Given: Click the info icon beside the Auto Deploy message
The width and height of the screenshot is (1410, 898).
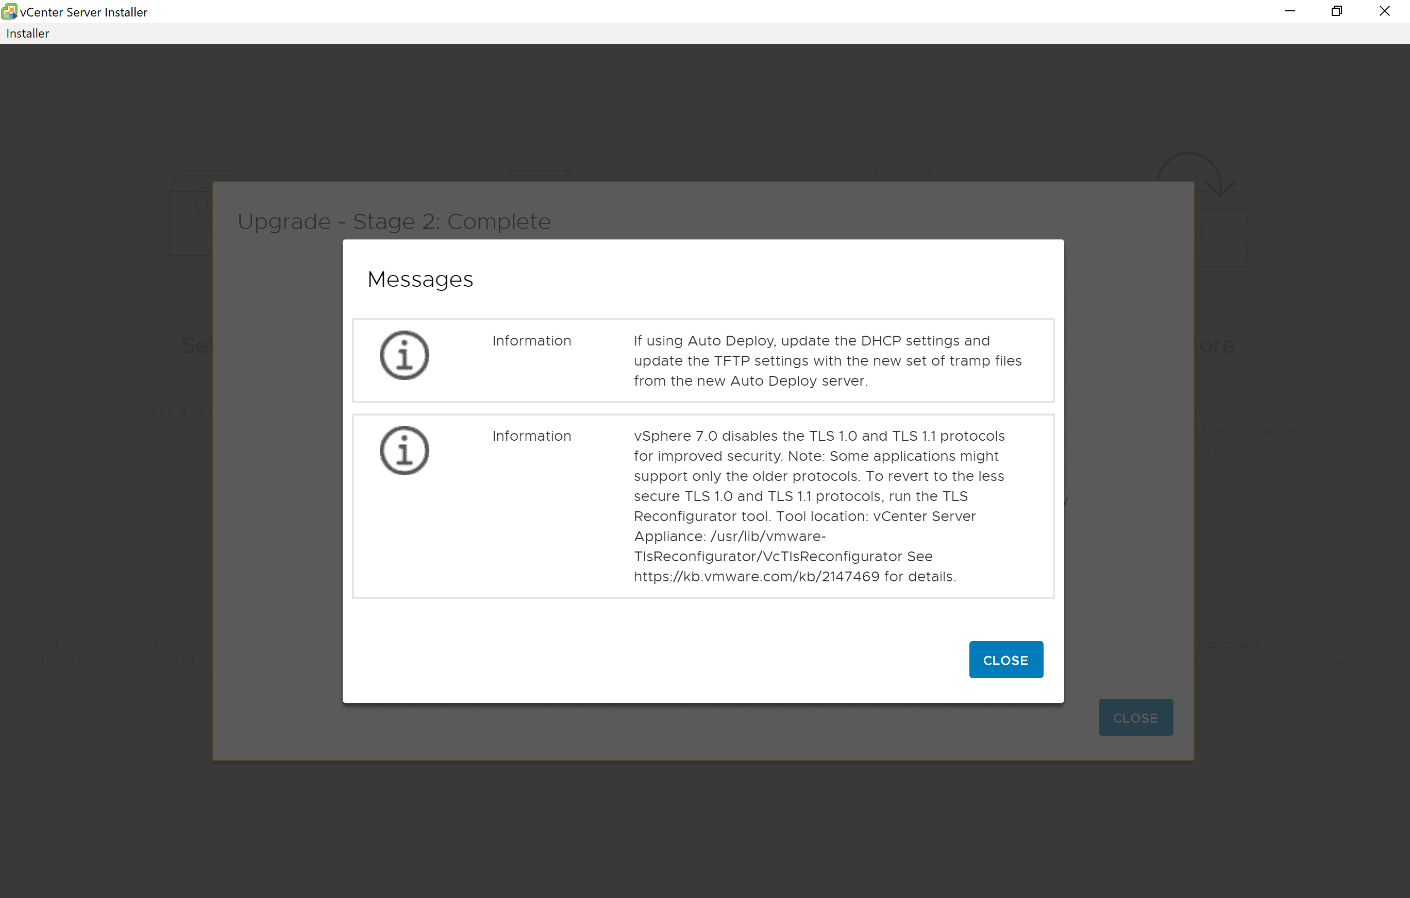Looking at the screenshot, I should coord(404,355).
